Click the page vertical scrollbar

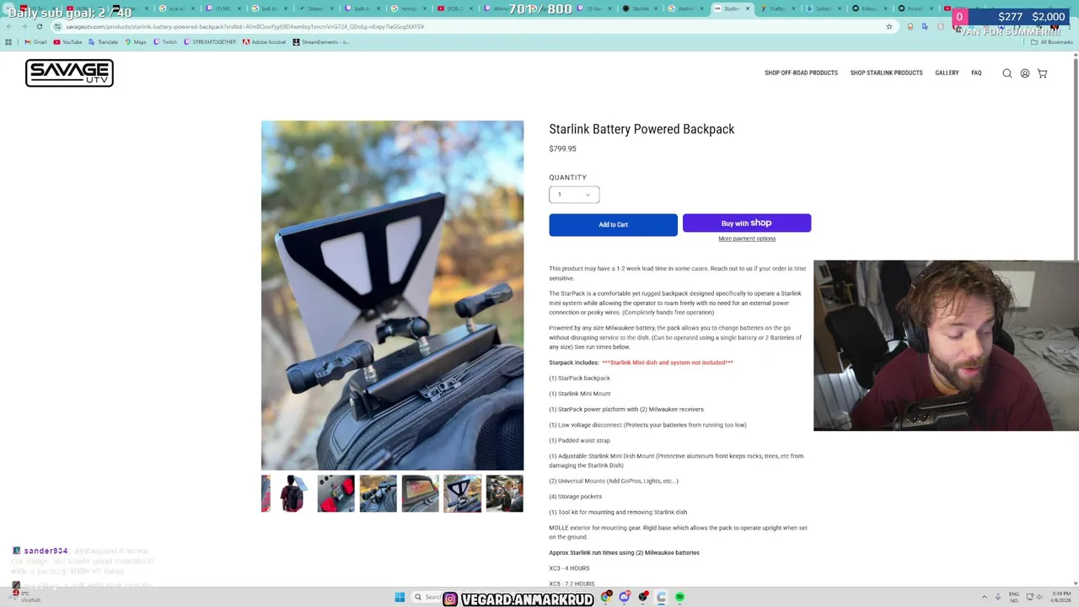[1075, 160]
